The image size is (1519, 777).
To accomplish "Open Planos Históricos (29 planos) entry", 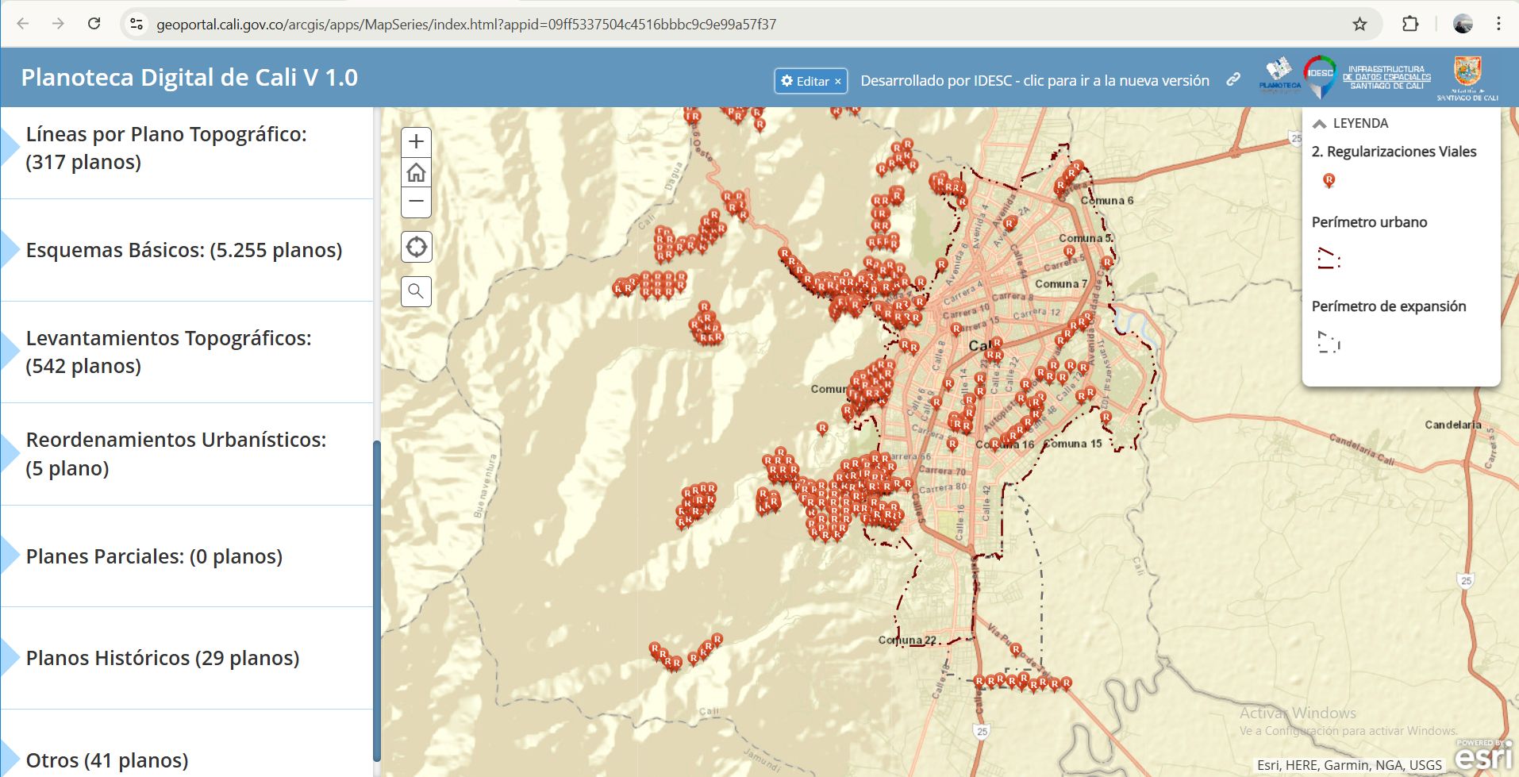I will pyautogui.click(x=163, y=658).
